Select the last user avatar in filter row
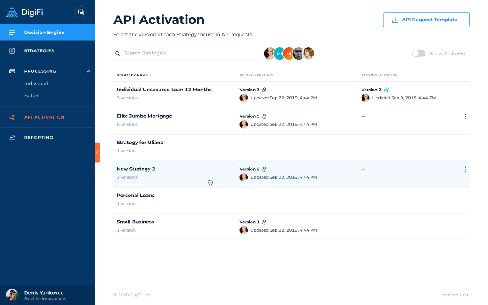This screenshot has width=488, height=305. point(309,53)
